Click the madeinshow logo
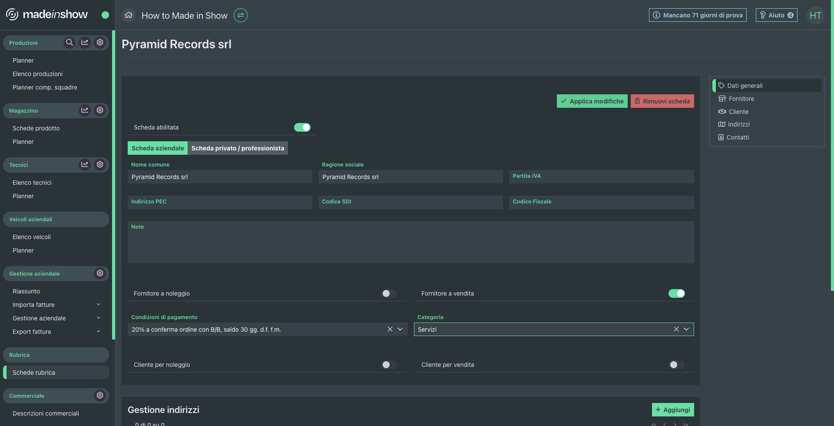The width and height of the screenshot is (834, 426). click(47, 15)
